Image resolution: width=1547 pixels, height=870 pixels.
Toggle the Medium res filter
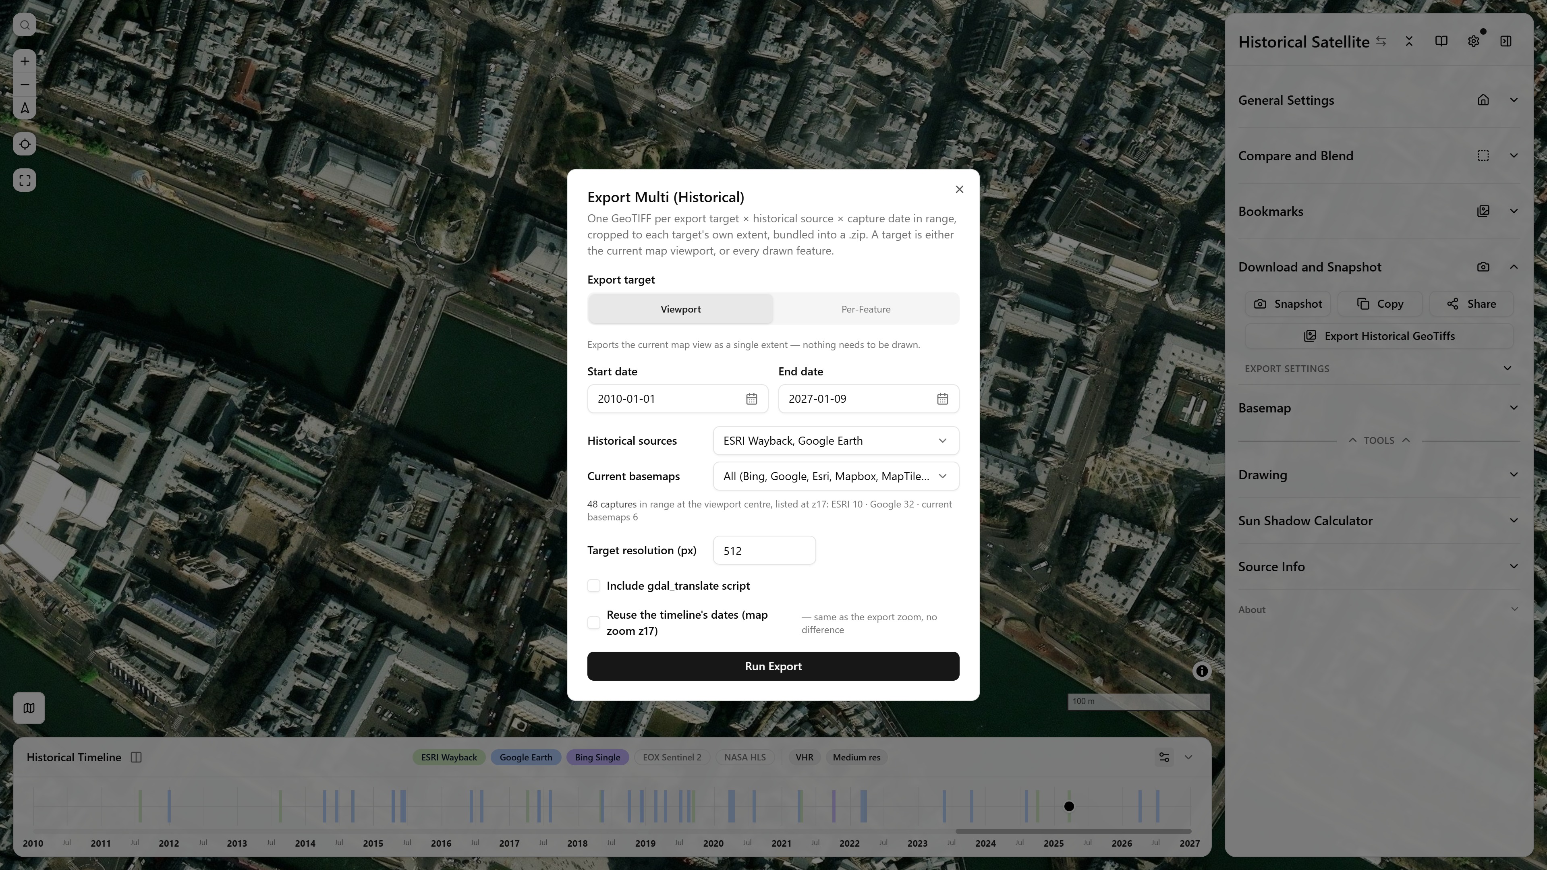point(856,757)
